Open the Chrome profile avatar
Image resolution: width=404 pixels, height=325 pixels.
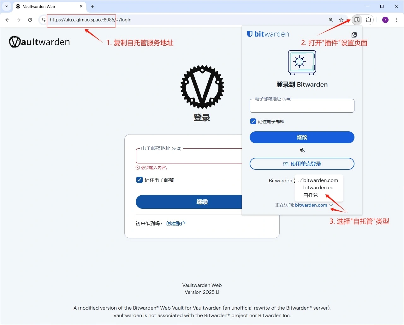385,20
